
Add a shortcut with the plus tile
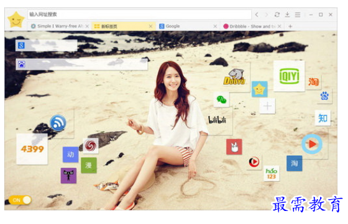267,106
